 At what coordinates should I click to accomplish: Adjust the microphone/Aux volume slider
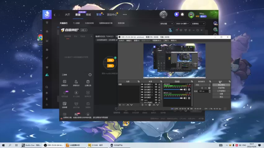(x=173, y=98)
